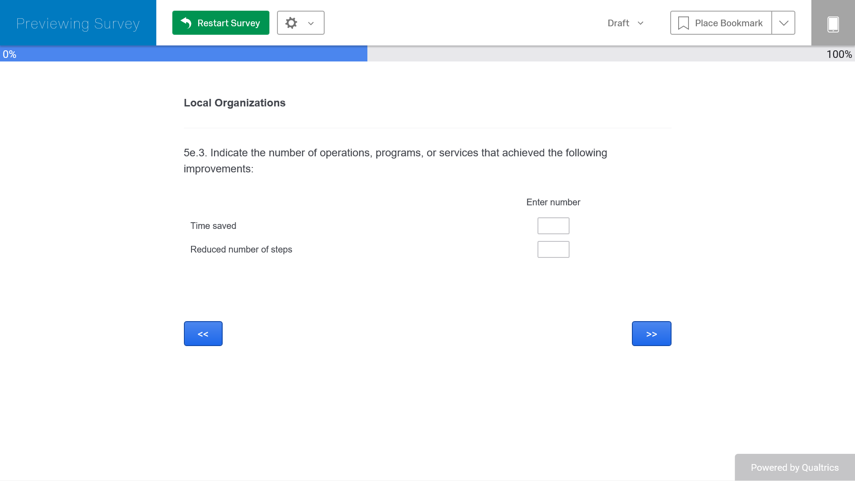Click the Time saved number field

(x=553, y=226)
